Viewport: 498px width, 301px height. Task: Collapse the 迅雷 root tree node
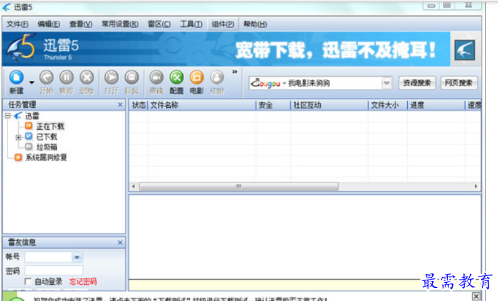pos(8,116)
